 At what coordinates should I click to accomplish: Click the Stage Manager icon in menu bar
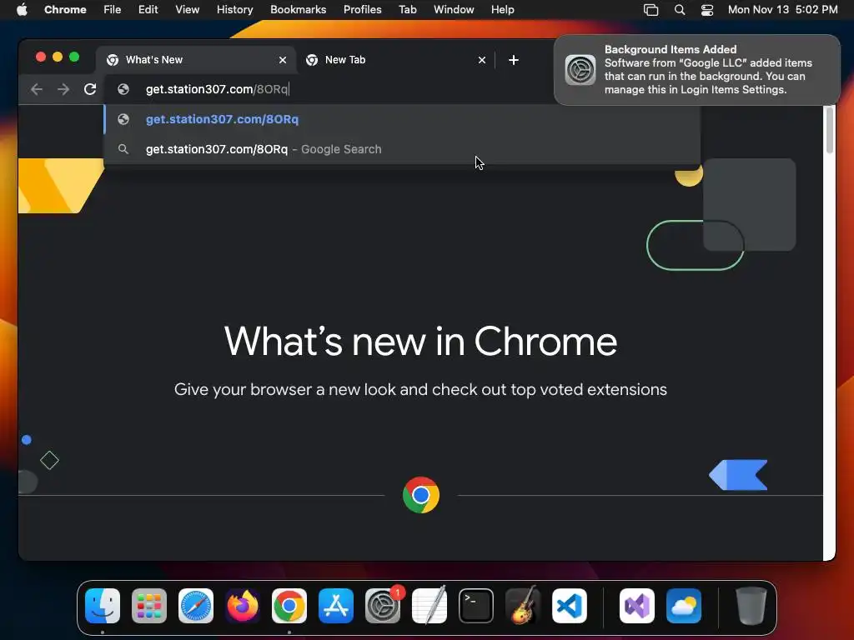[x=651, y=10]
